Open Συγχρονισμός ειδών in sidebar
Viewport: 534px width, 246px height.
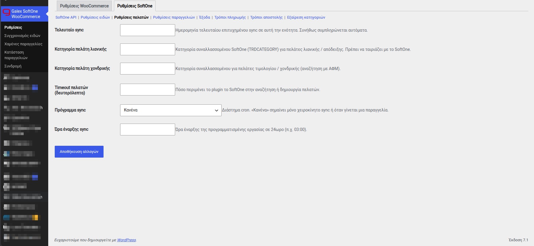(22, 36)
